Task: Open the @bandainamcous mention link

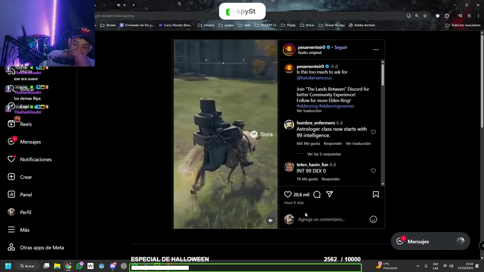Action: pos(314,78)
